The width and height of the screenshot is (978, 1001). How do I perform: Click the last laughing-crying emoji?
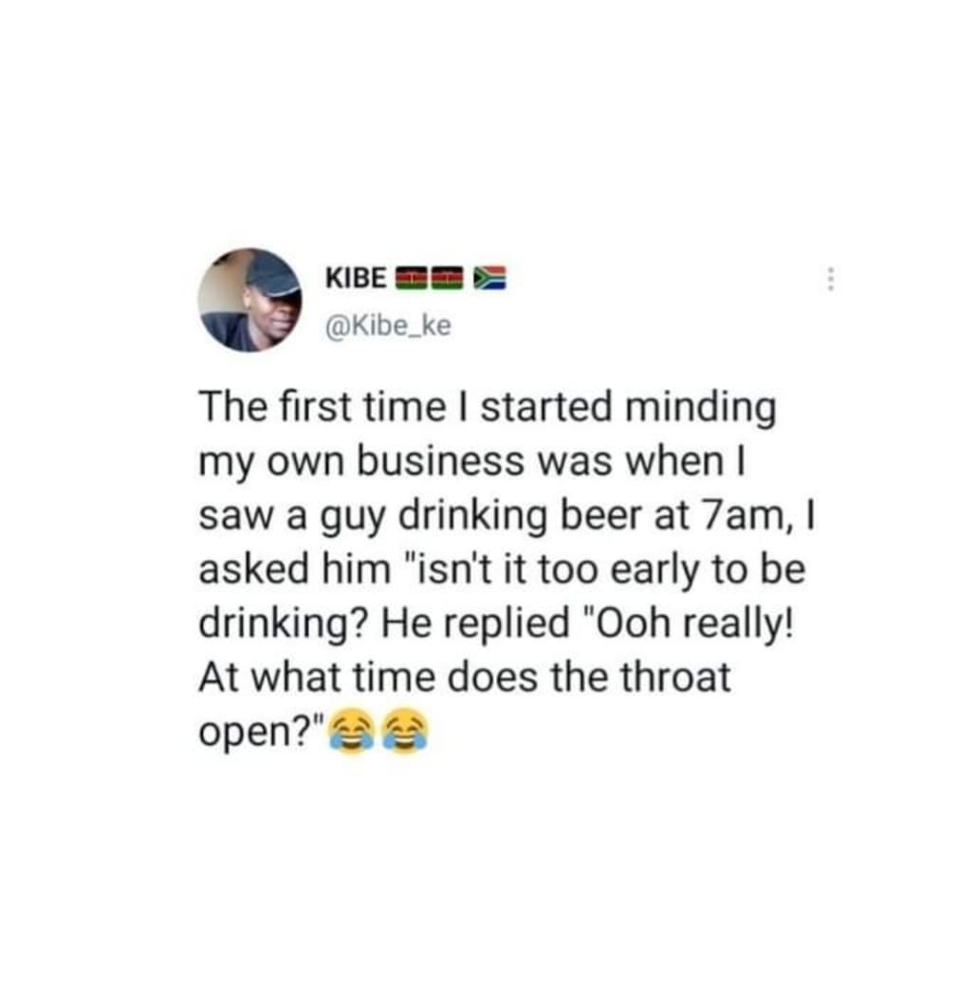click(405, 732)
